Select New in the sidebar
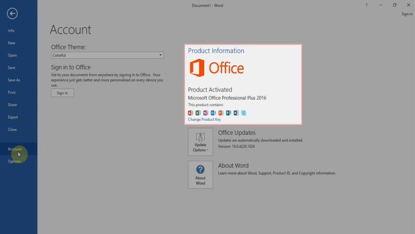Screen dimensions: 415x234 11,43
